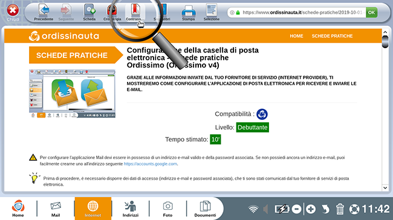Click the ordissinauta logo
The image size is (393, 220).
point(64,36)
